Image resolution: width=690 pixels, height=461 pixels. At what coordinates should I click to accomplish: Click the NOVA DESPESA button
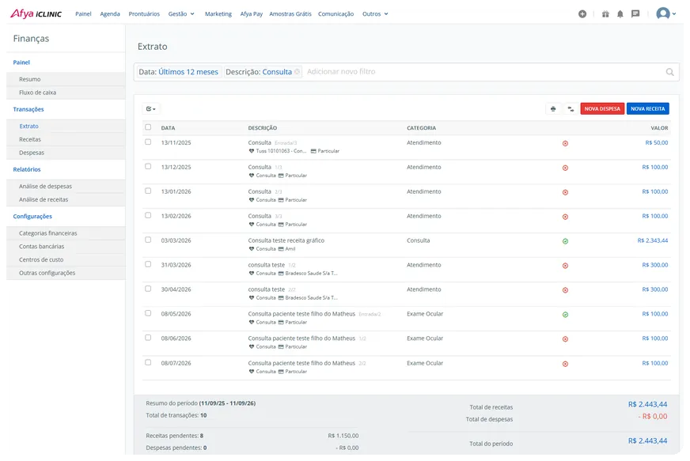click(x=602, y=108)
